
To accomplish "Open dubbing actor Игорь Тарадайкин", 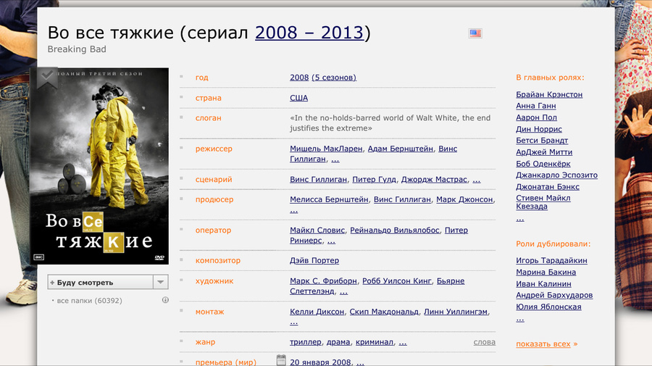I will (x=551, y=260).
